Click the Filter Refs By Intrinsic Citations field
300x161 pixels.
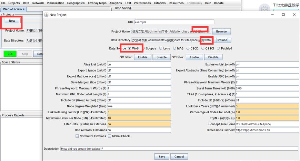click(x=139, y=124)
